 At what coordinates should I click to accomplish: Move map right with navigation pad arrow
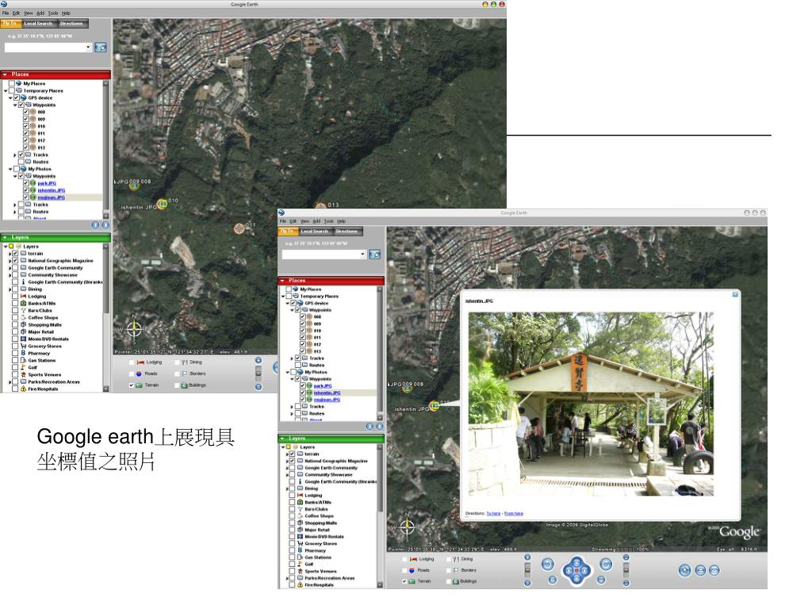(584, 571)
